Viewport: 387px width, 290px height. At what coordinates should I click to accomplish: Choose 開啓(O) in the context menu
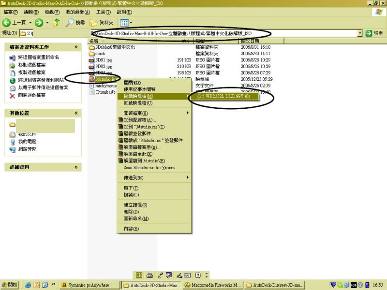coord(154,83)
